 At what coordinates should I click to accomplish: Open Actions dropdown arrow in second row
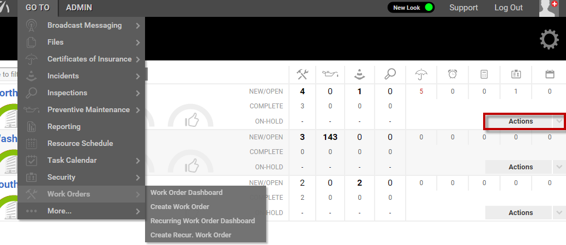click(559, 167)
